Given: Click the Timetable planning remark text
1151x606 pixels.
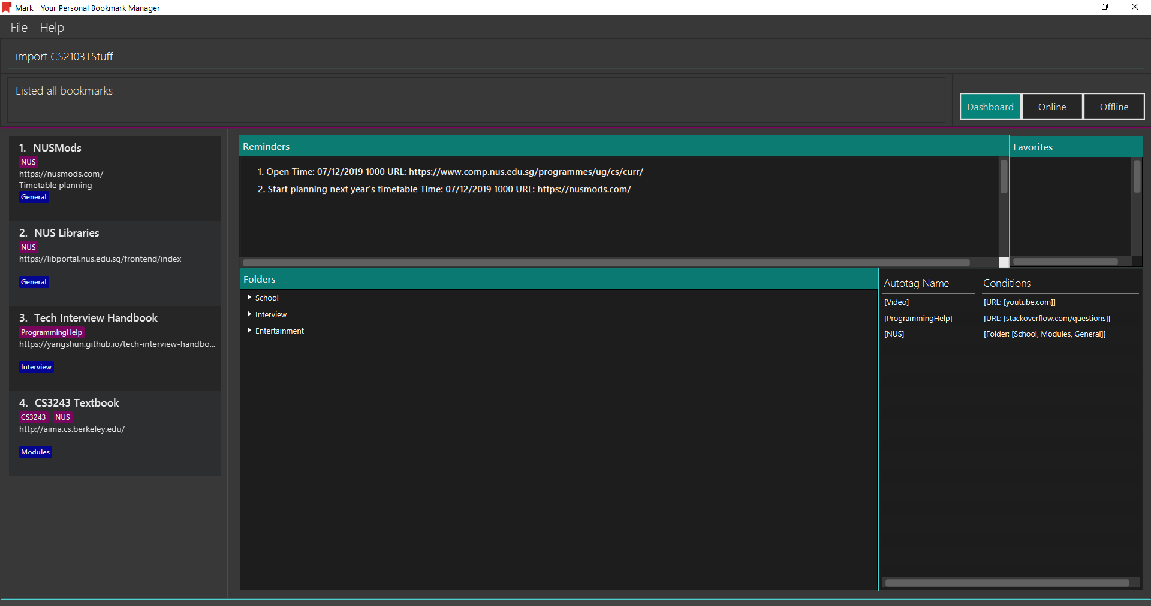Looking at the screenshot, I should (55, 186).
